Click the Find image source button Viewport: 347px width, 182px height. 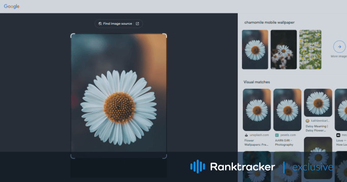point(118,24)
